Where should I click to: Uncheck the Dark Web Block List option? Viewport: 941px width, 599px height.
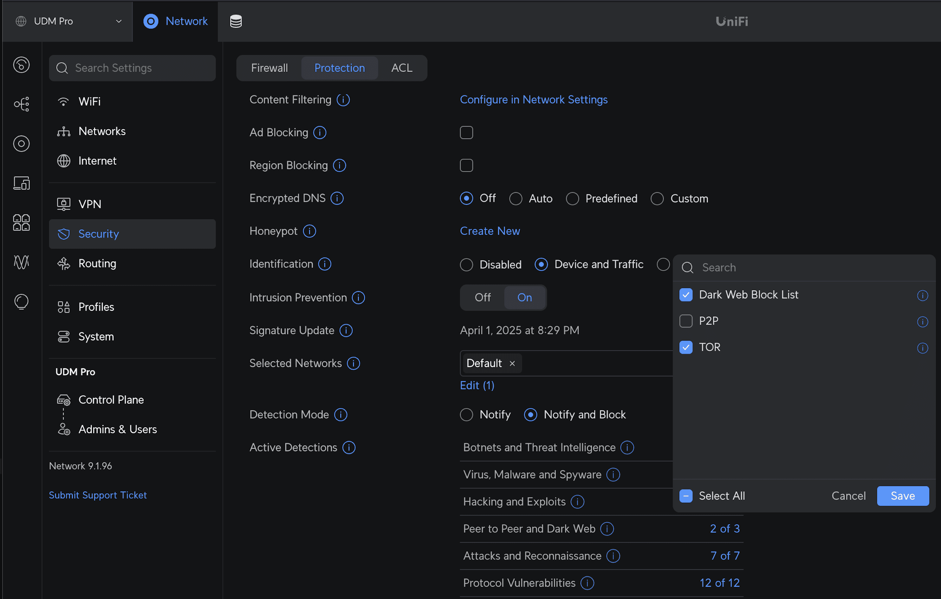pos(686,295)
